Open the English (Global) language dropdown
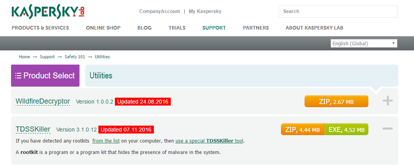414x165 pixels. pos(364,44)
